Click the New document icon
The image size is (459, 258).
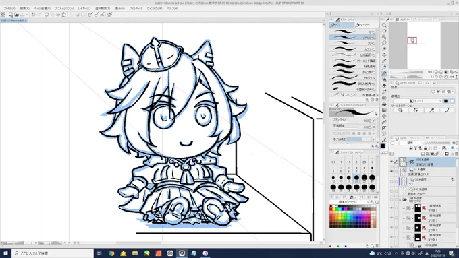click(x=11, y=14)
